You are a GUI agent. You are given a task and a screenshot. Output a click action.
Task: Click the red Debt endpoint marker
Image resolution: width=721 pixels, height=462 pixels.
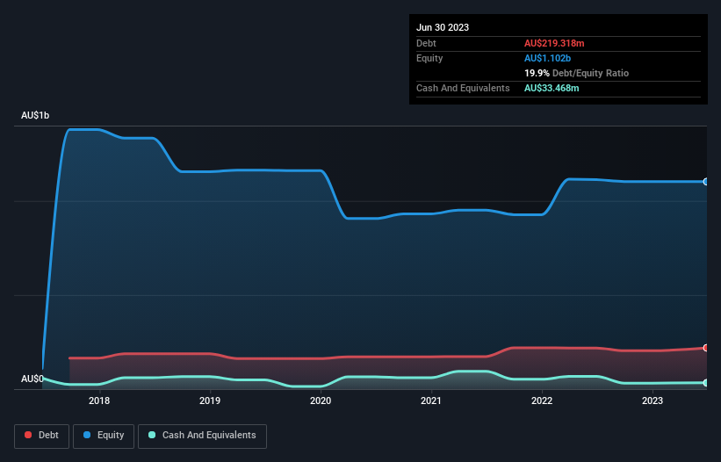click(x=706, y=348)
